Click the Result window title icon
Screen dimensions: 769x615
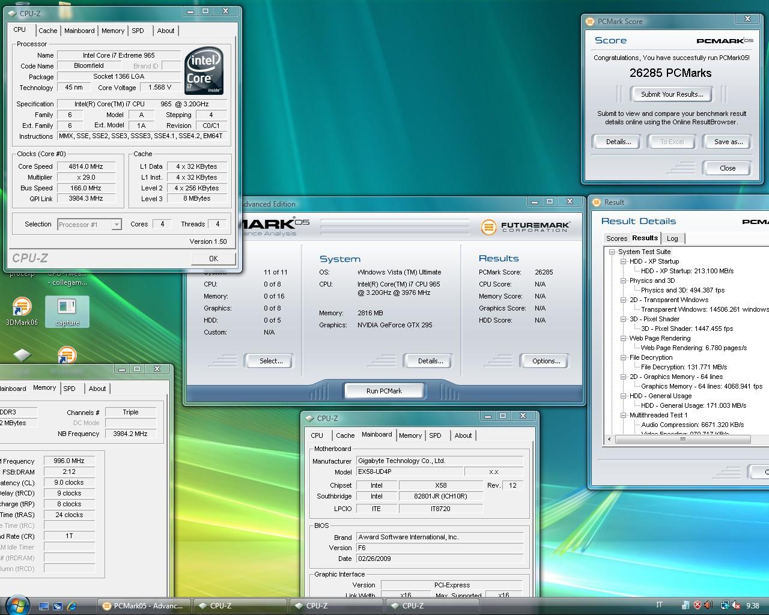point(598,202)
